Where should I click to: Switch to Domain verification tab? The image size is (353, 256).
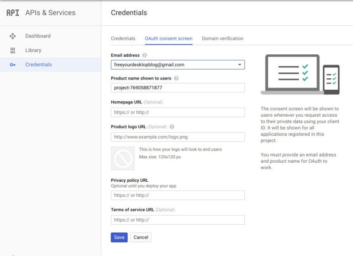223,38
